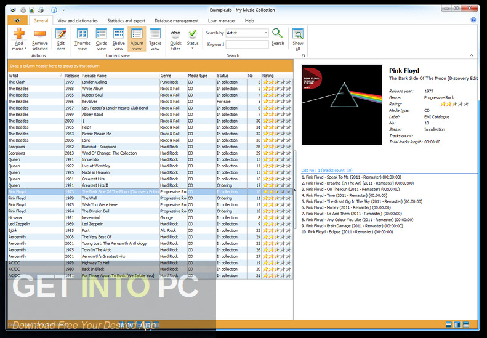Open the Search by Artist combo box
The width and height of the screenshot is (487, 338).
tap(247, 33)
